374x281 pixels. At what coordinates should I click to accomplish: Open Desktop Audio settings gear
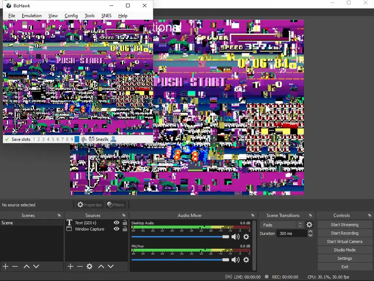[x=246, y=237]
